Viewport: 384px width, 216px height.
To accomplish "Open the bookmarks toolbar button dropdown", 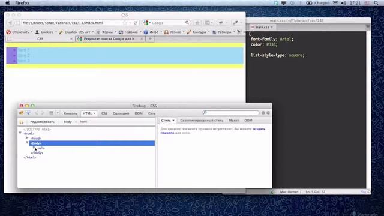I will click(x=209, y=23).
